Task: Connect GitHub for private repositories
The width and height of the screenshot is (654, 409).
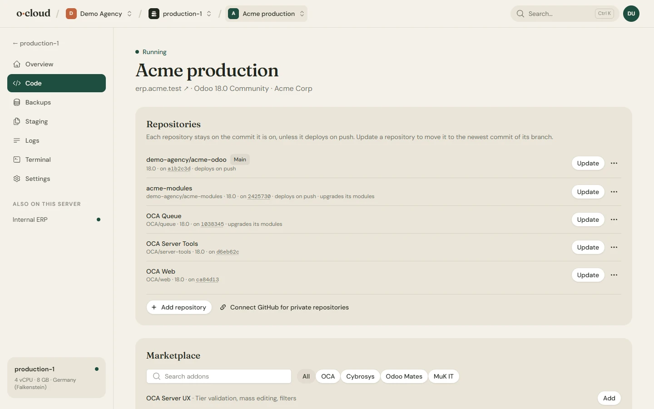Action: [x=284, y=307]
